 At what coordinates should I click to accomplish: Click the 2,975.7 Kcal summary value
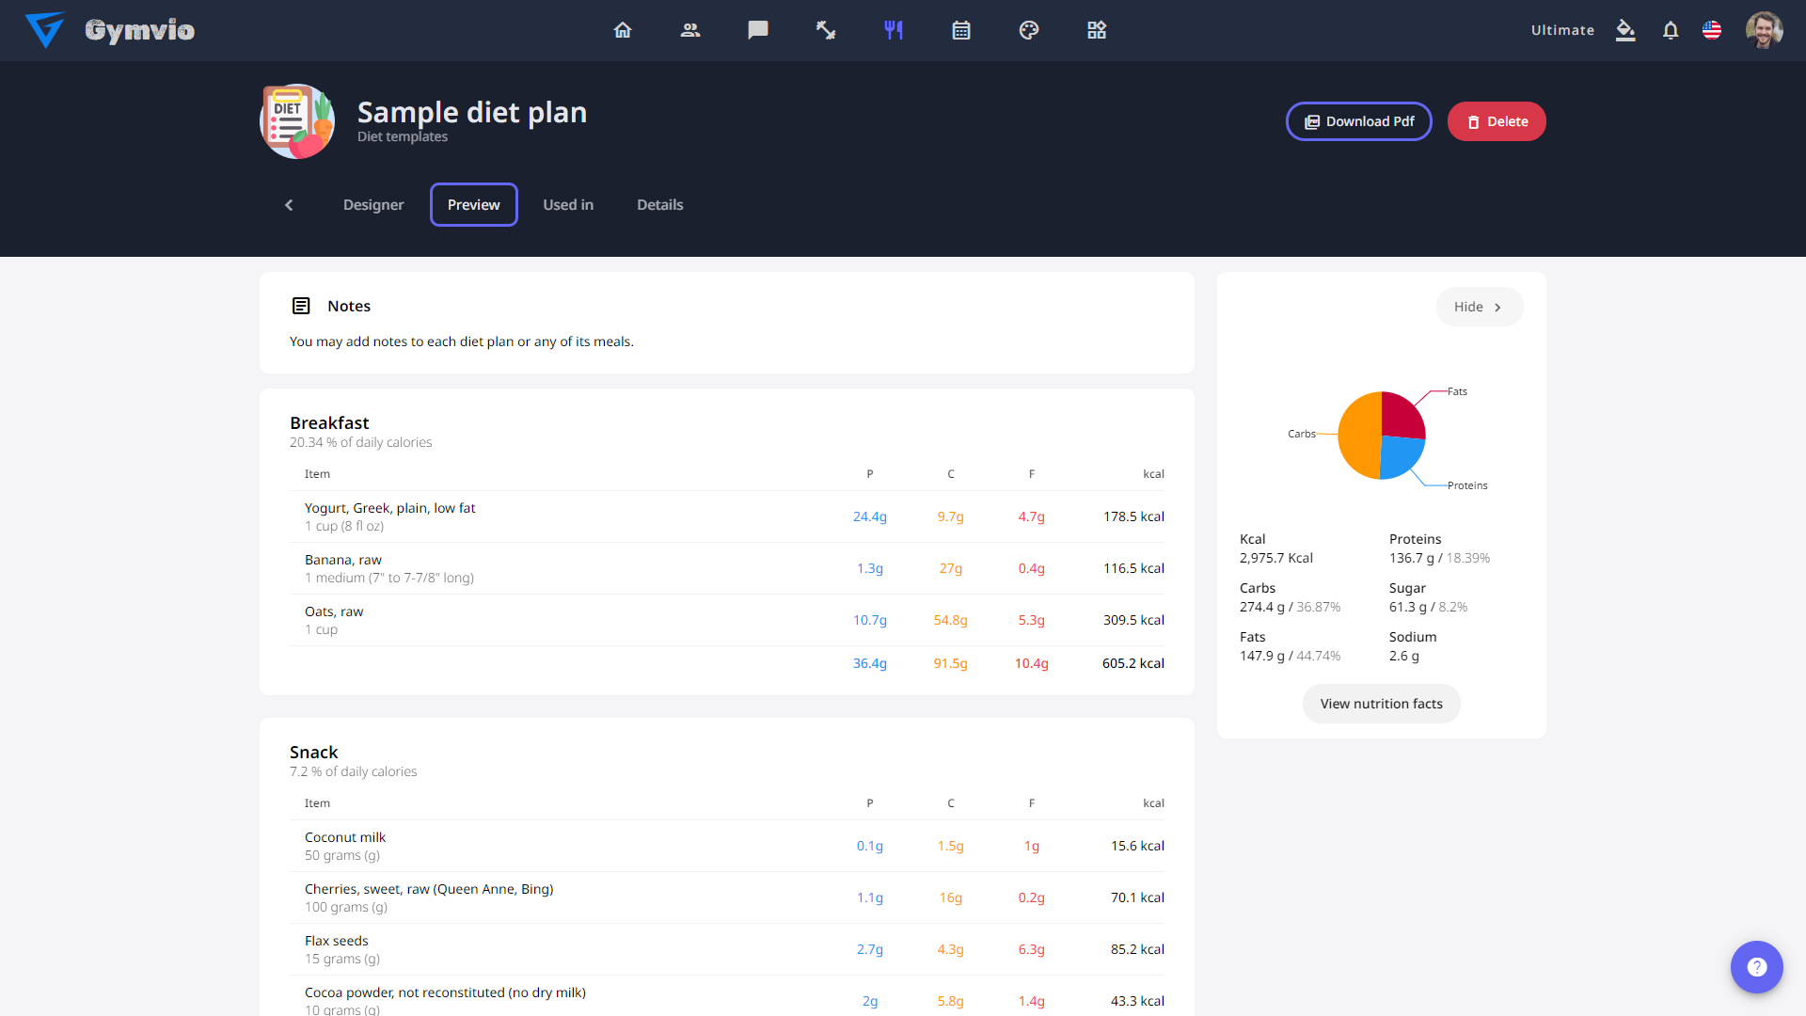point(1276,558)
